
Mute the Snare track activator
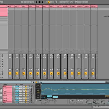pos(38,73)
